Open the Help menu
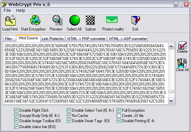 pyautogui.click(x=21, y=10)
